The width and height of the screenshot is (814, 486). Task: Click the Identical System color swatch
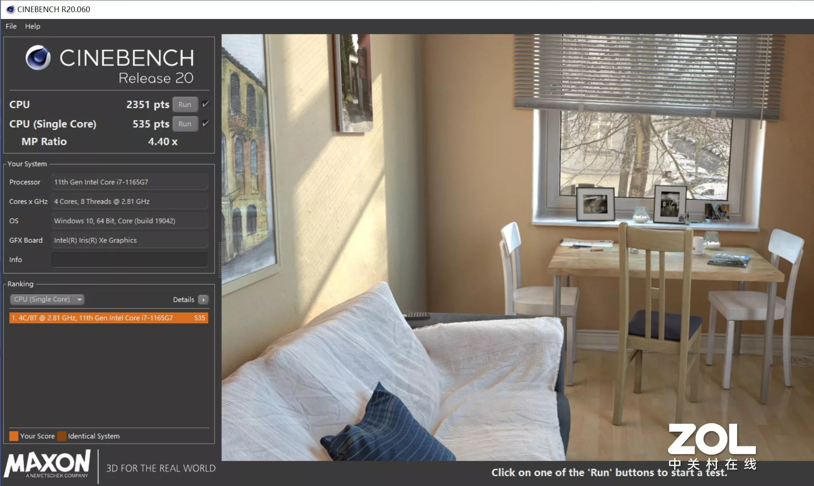click(x=62, y=436)
